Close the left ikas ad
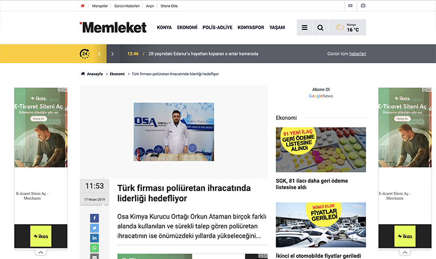The image size is (436, 259). tap(65, 90)
